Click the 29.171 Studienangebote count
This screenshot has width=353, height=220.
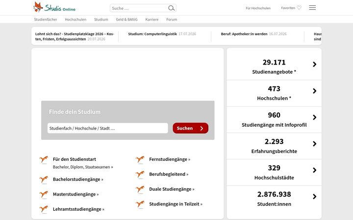pyautogui.click(x=274, y=62)
